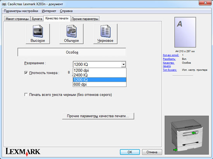Choose the Обычное quality preset
Viewport: 213px width, 159px height.
[x=72, y=34]
